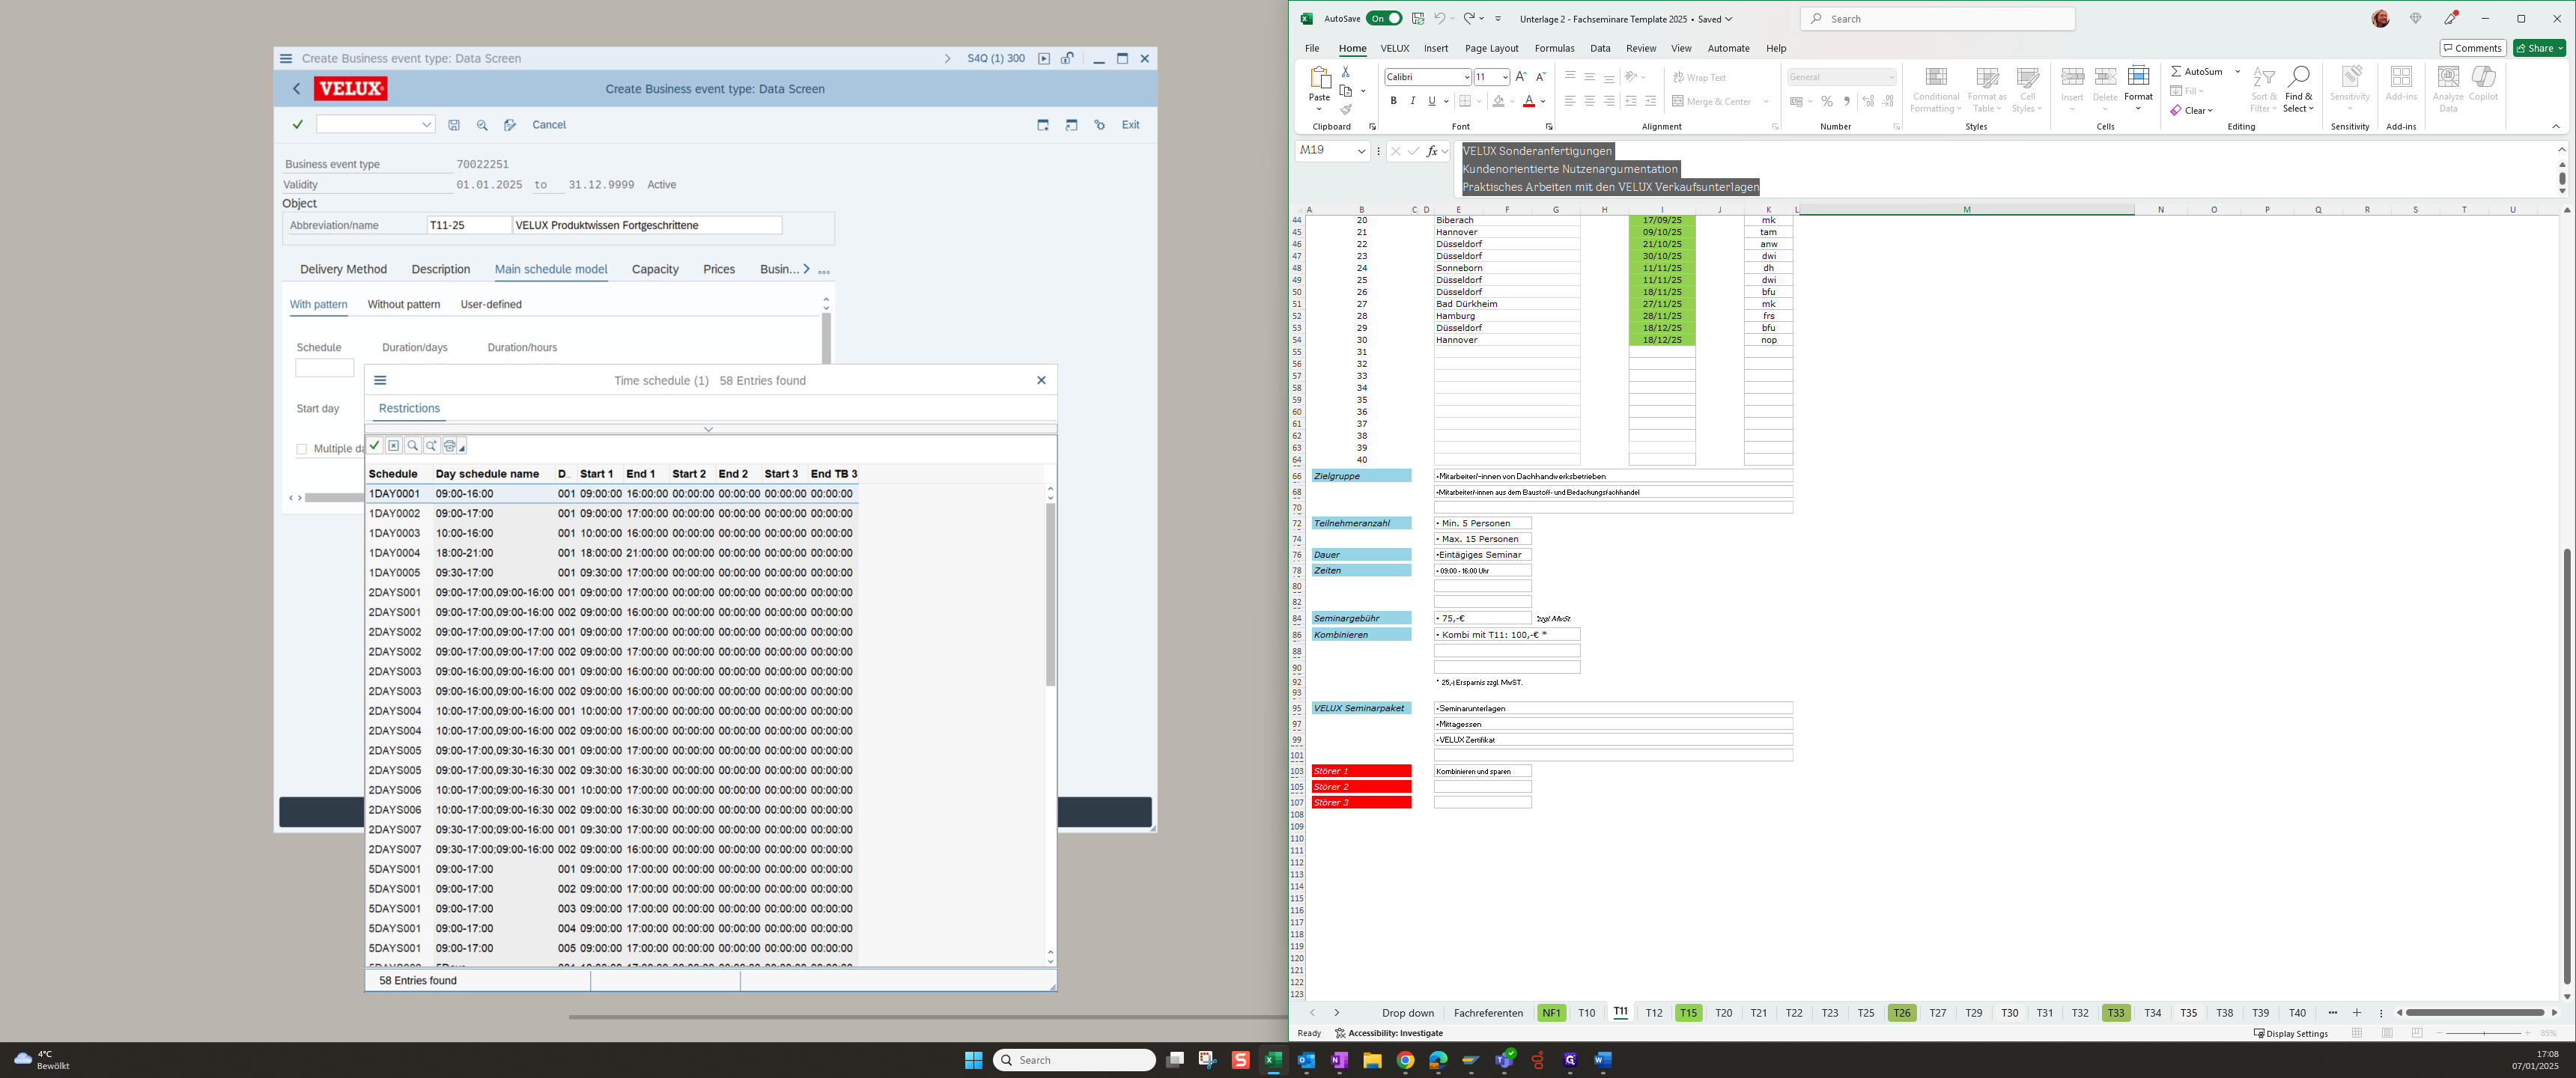Open the SAP hamburger menu in title bar
Viewport: 2576px width, 1078px height.
(x=286, y=59)
